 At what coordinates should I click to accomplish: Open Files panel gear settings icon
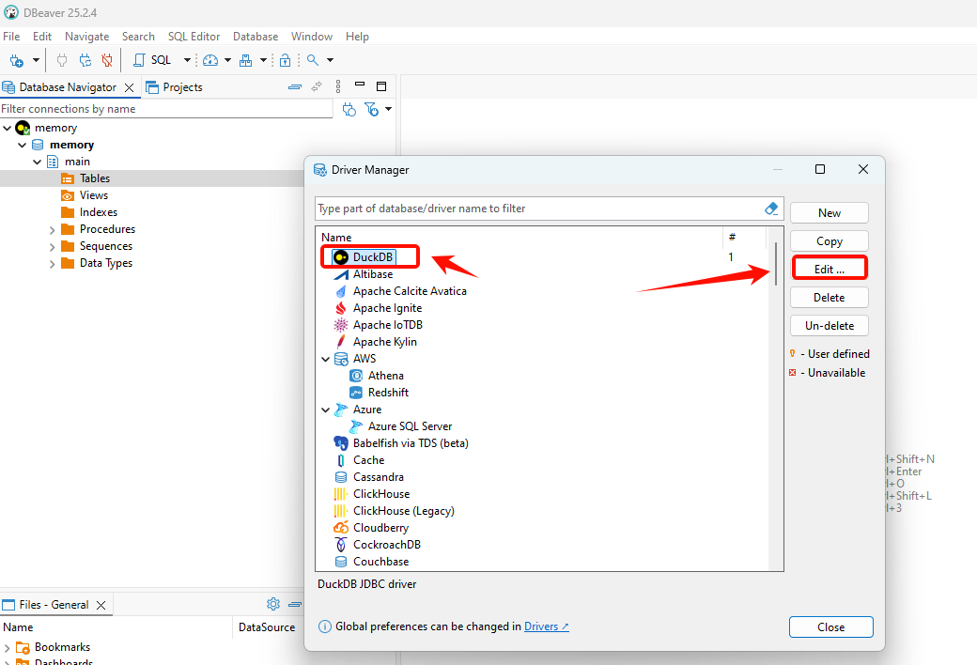273,604
